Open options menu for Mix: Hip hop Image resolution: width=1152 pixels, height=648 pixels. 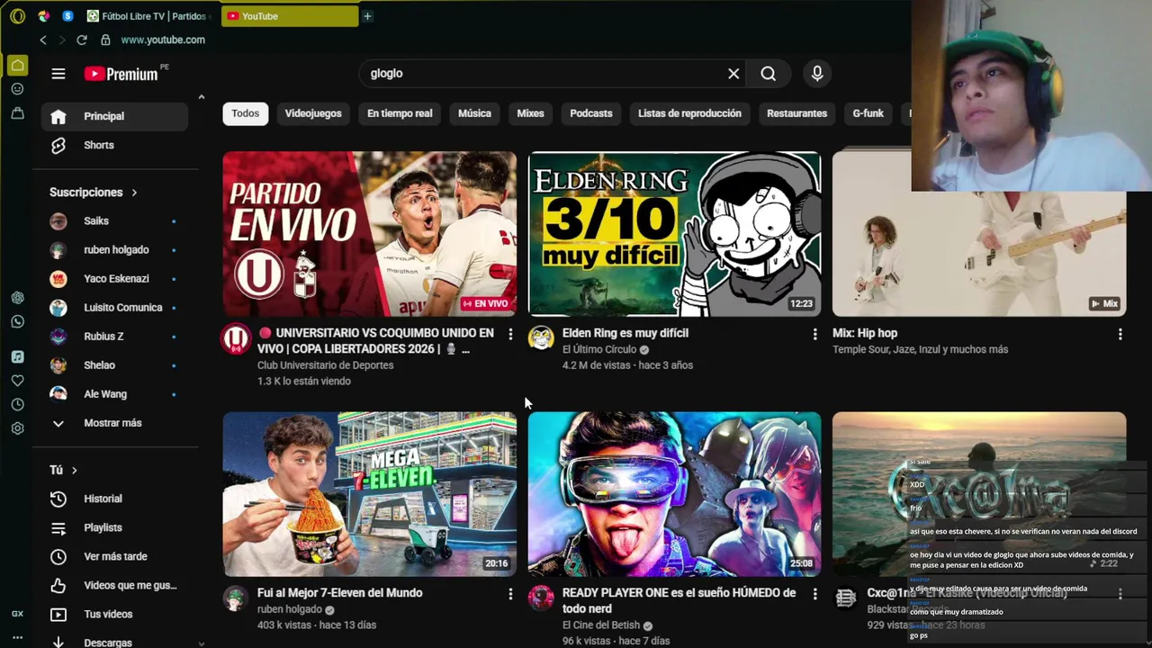[1120, 334]
